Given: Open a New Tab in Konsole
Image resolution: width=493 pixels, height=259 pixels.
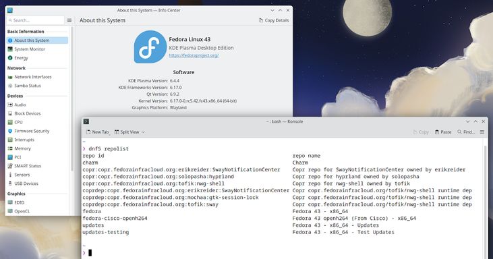Looking at the screenshot, I should (98, 132).
